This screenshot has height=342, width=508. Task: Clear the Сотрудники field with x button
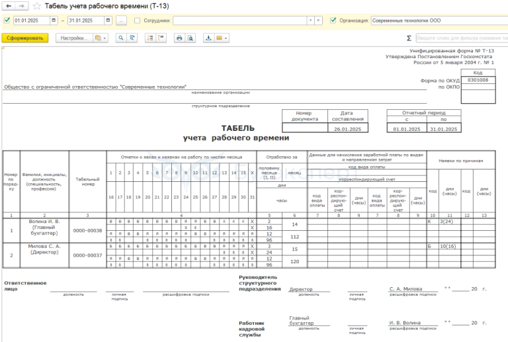(x=319, y=21)
